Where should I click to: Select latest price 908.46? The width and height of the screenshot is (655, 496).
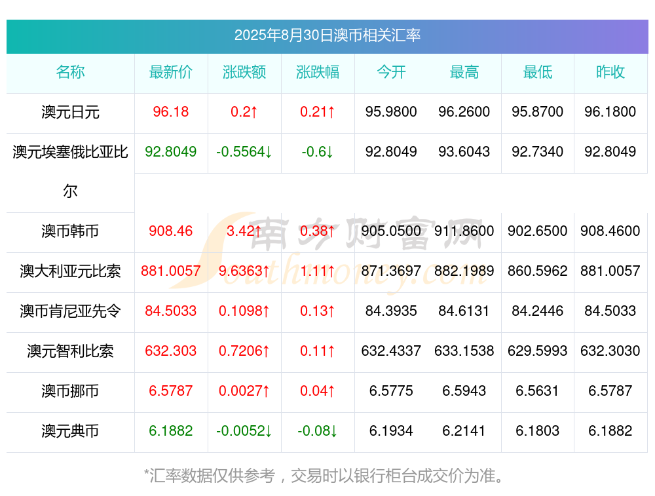point(171,231)
